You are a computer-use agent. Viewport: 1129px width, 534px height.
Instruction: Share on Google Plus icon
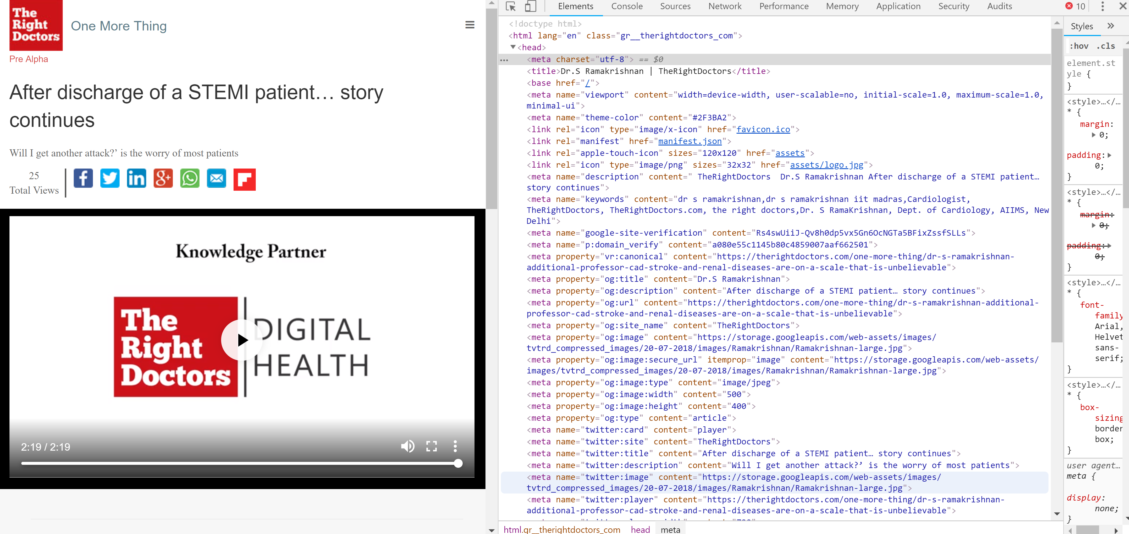click(163, 179)
